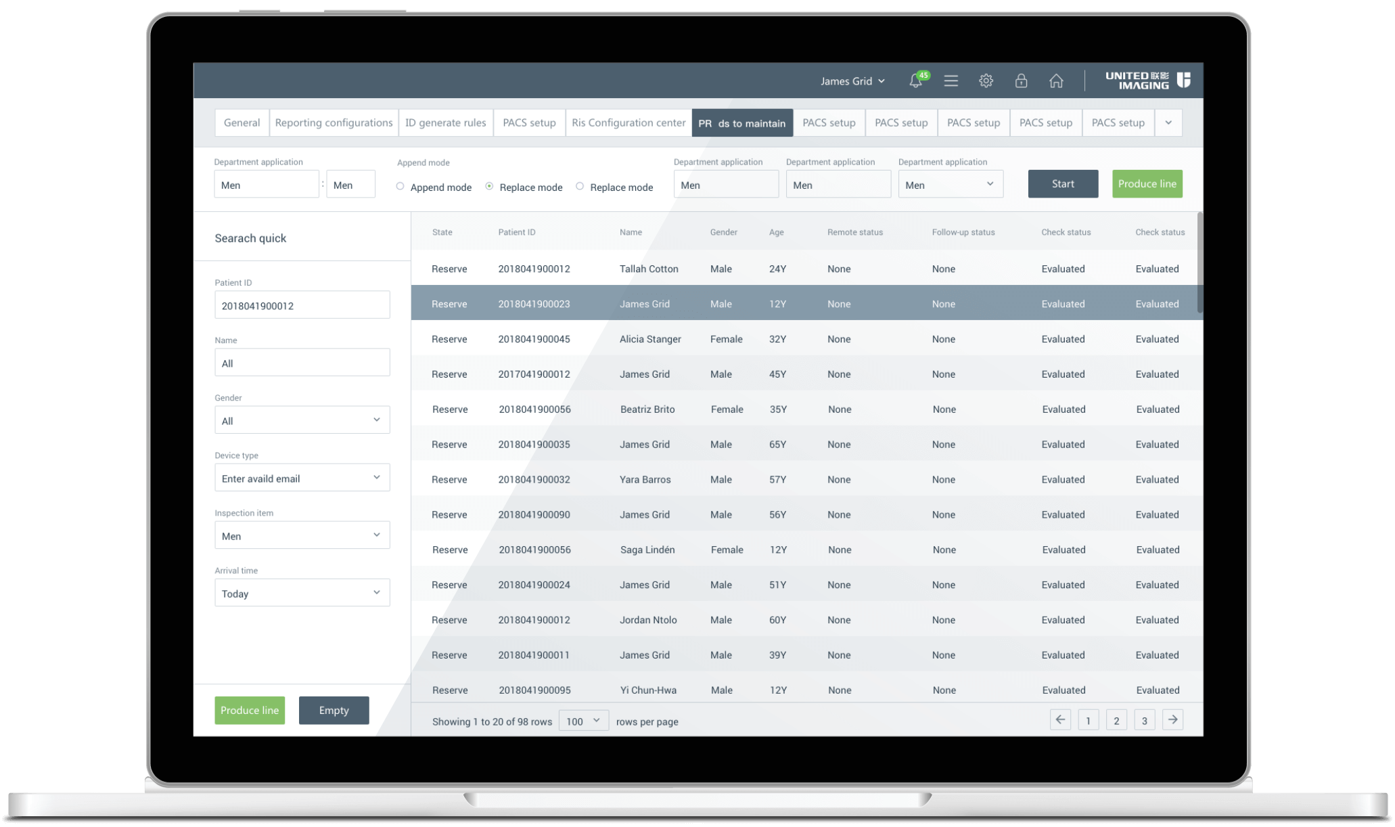Click the table's vertical scrollbar
Viewport: 1395px width, 827px height.
tap(1199, 263)
